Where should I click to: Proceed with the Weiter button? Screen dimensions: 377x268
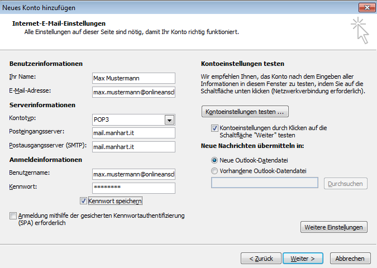click(303, 259)
